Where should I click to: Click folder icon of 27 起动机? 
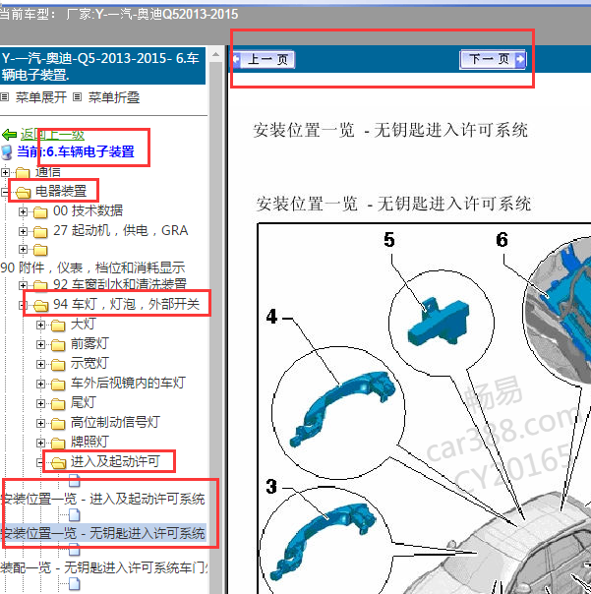[x=40, y=232]
